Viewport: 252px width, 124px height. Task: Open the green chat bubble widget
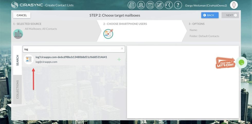(241, 62)
